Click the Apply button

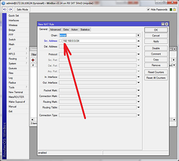[156, 41]
